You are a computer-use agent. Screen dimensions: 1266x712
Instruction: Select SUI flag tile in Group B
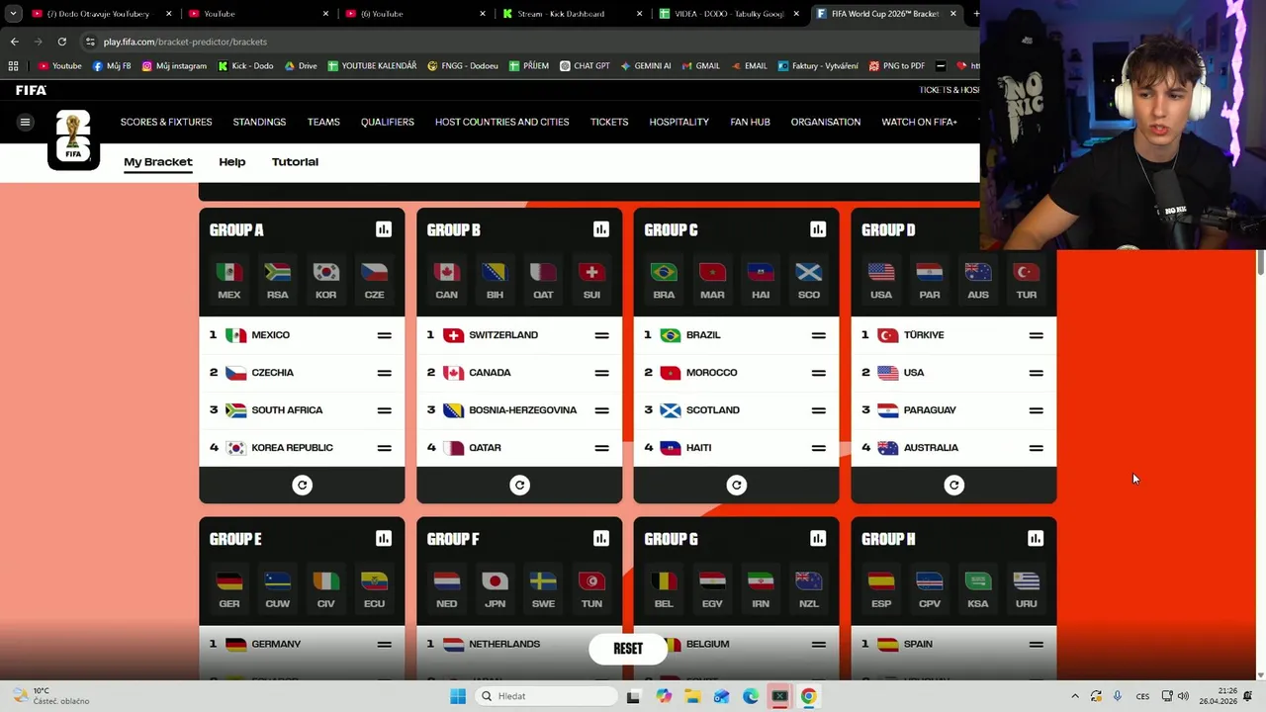click(591, 281)
